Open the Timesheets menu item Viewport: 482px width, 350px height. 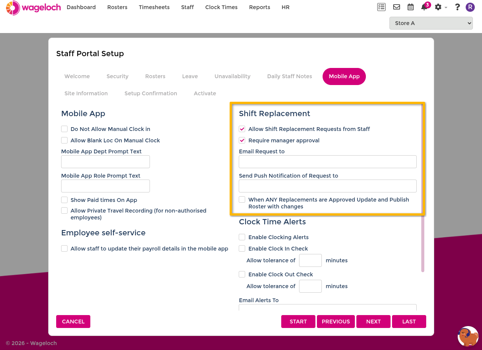(x=154, y=7)
